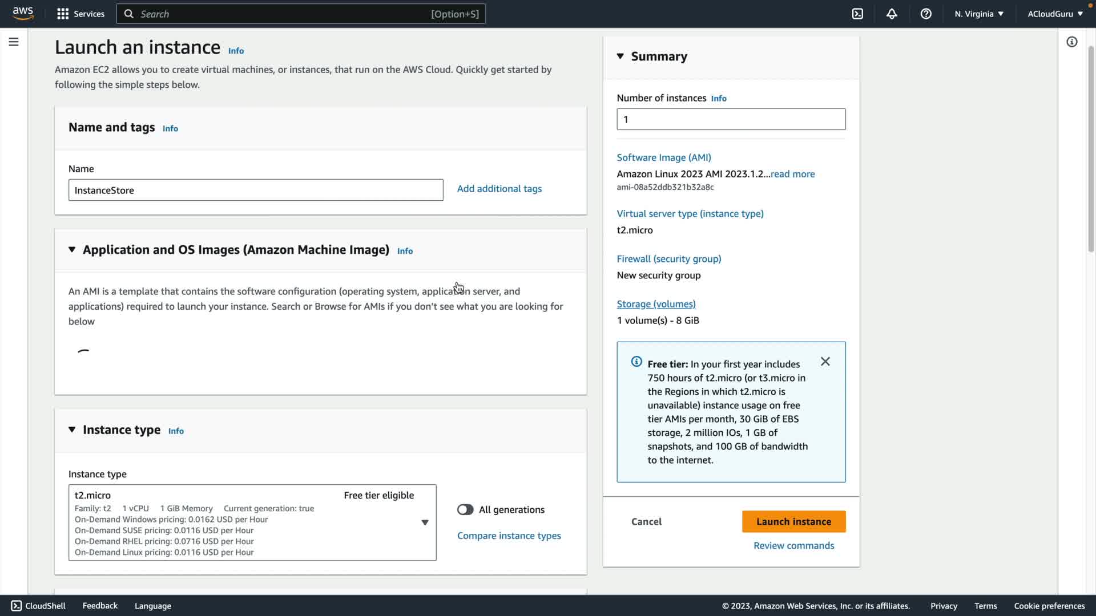Click the Add additional tags link
Viewport: 1096px width, 616px height.
(499, 189)
